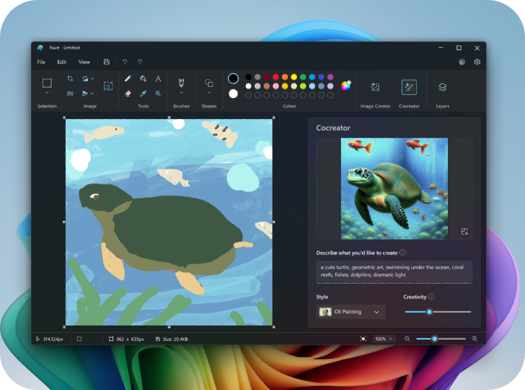Viewport: 525px width, 390px height.
Task: Select the Pencil tool
Action: pyautogui.click(x=127, y=79)
